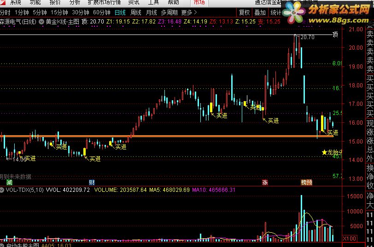Viewport: 374px width, 247px height.
Task: Click the Z5: 13.13 indicator value
Action: pos(221,22)
